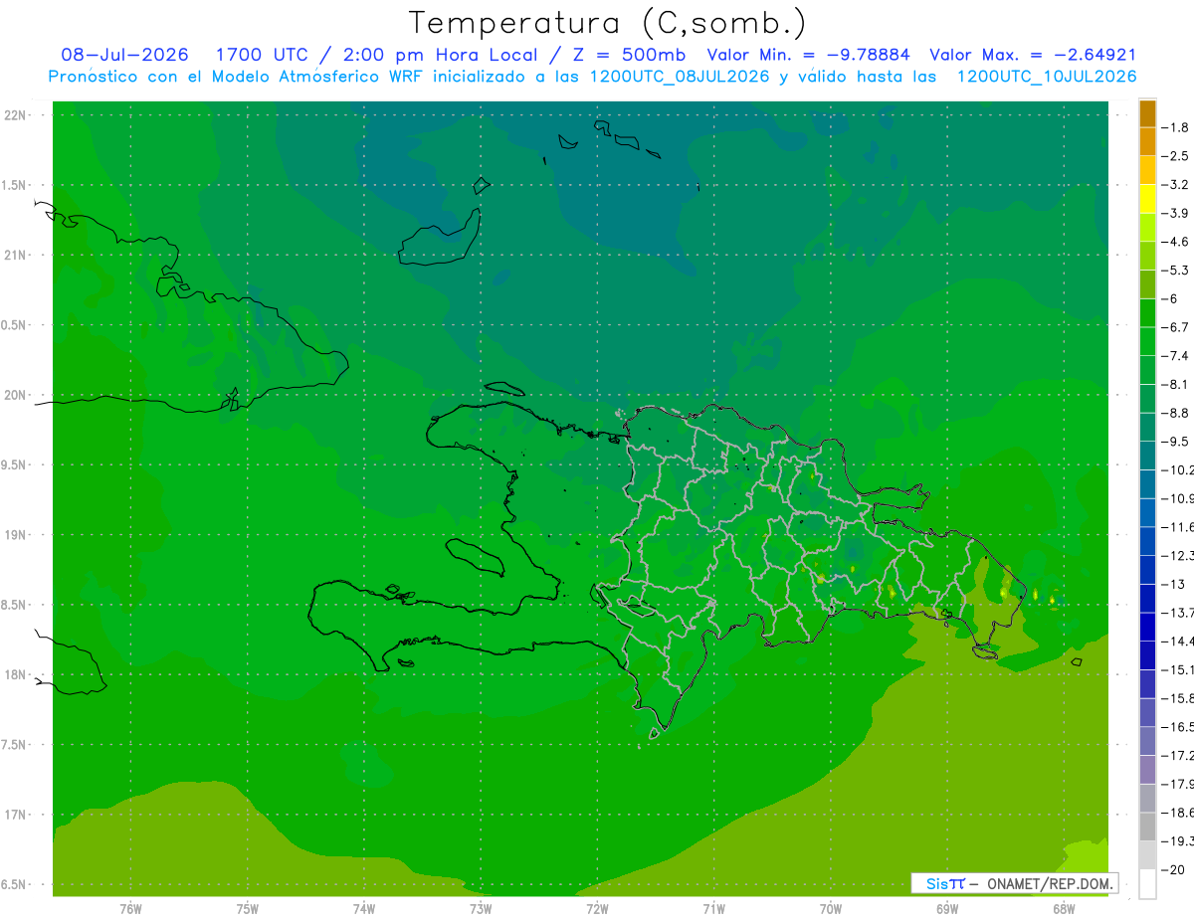1194x922 pixels.
Task: Click the "69W" longitude label
Action: pos(947,908)
